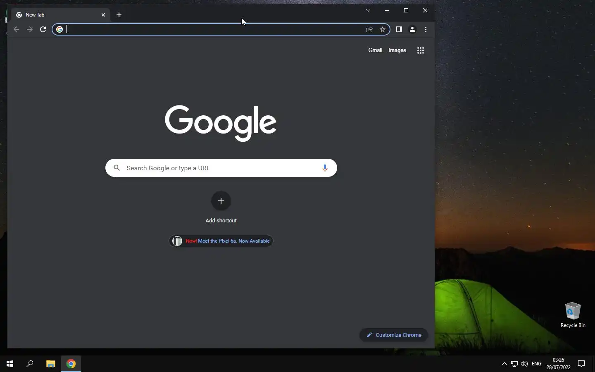This screenshot has height=372, width=595.
Task: Maximize the Chrome window
Action: (406, 10)
